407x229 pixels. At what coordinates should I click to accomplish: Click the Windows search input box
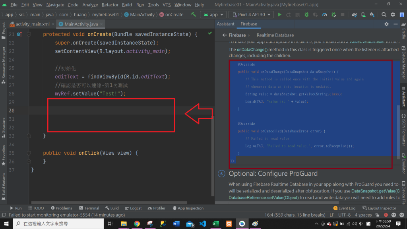tap(58, 223)
